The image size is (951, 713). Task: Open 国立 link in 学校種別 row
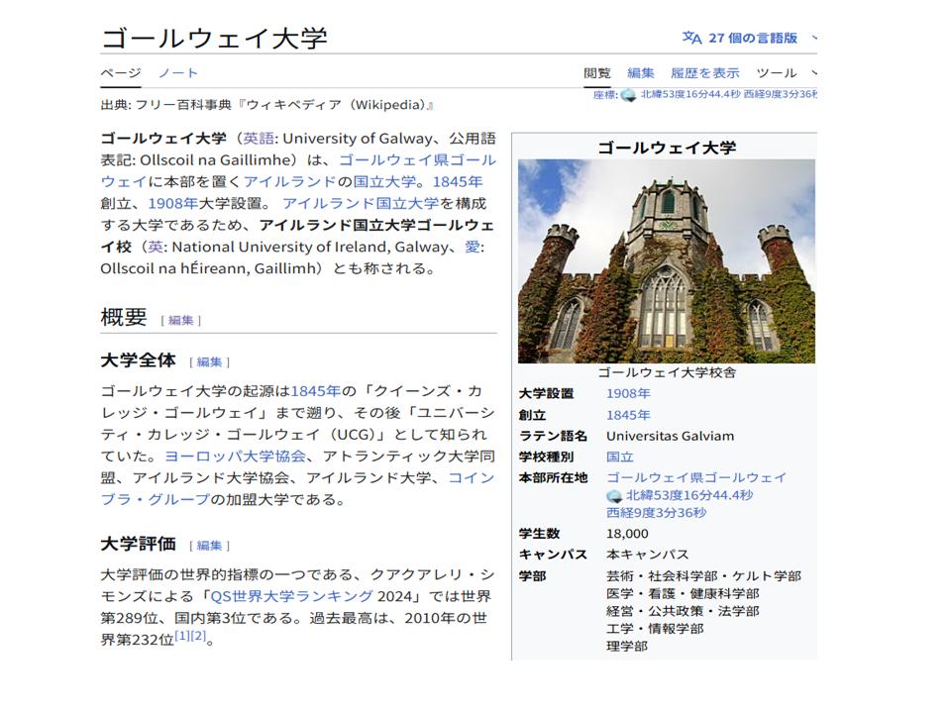[619, 457]
